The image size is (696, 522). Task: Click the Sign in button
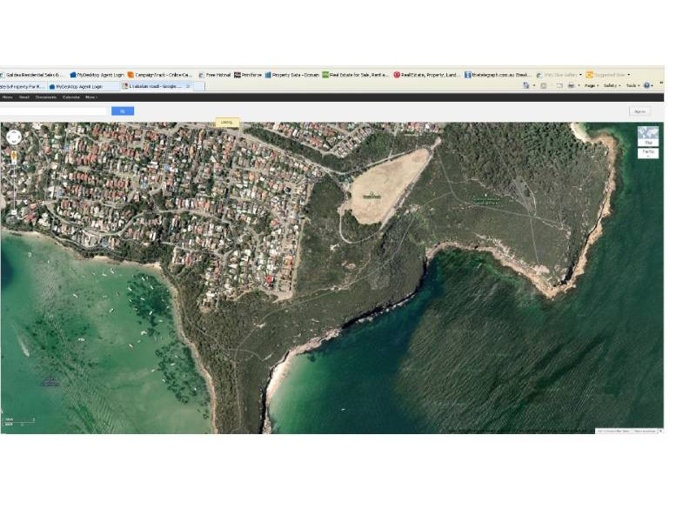[x=639, y=111]
